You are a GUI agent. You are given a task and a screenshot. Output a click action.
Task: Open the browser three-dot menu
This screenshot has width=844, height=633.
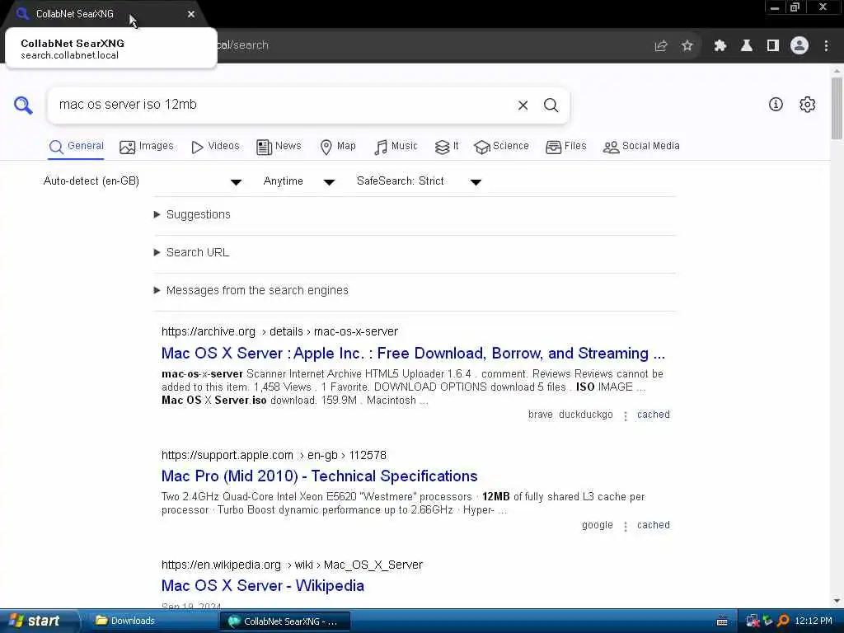point(826,46)
